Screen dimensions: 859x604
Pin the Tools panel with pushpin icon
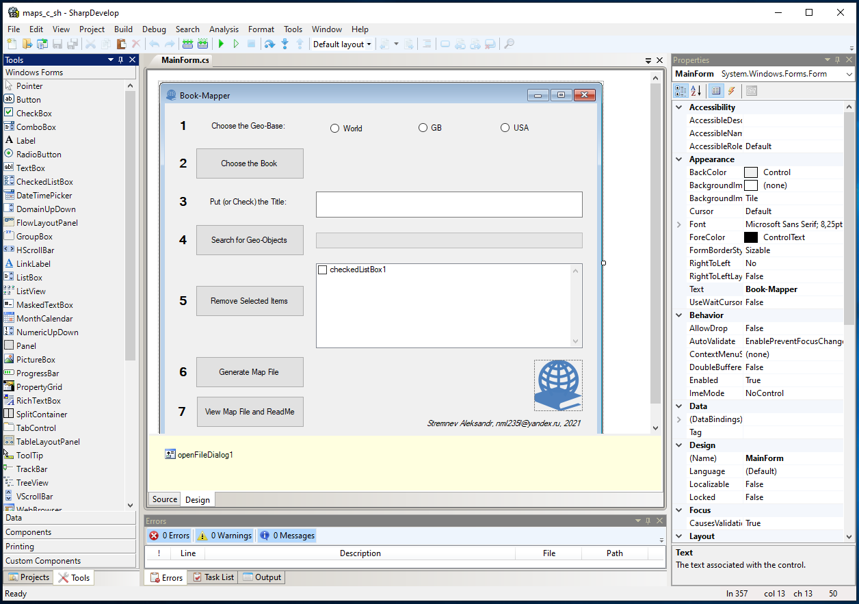tap(121, 60)
